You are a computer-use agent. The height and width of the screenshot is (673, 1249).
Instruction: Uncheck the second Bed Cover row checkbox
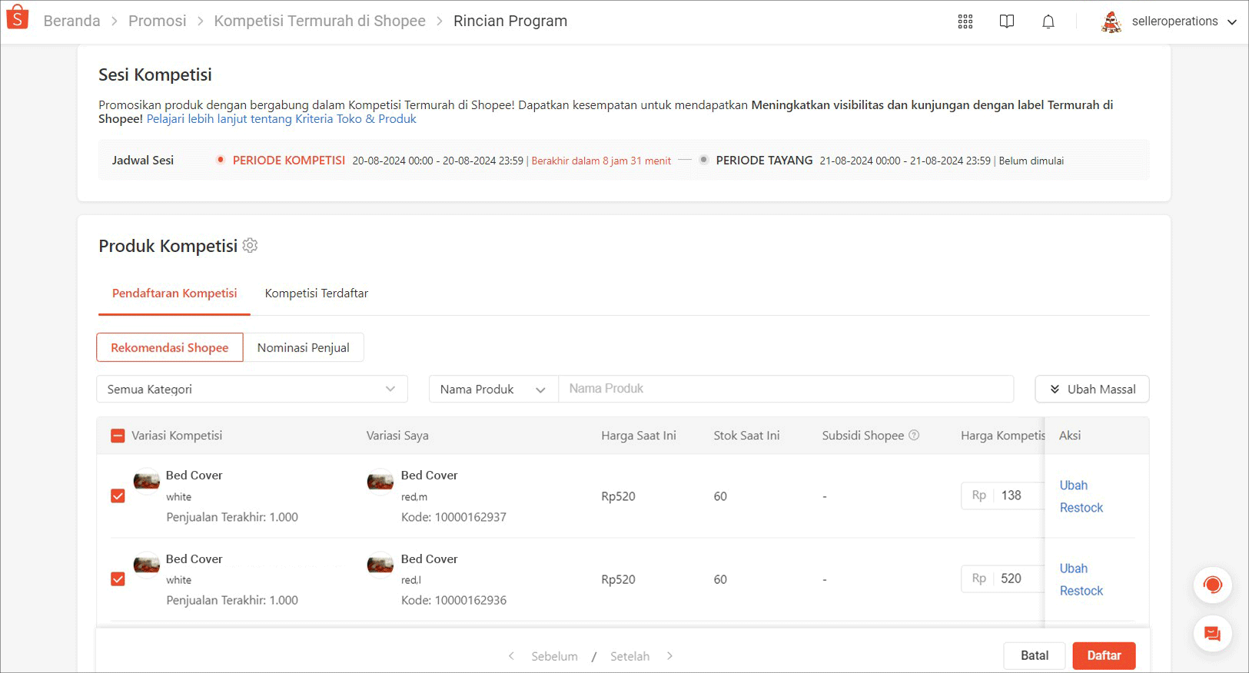pos(118,579)
